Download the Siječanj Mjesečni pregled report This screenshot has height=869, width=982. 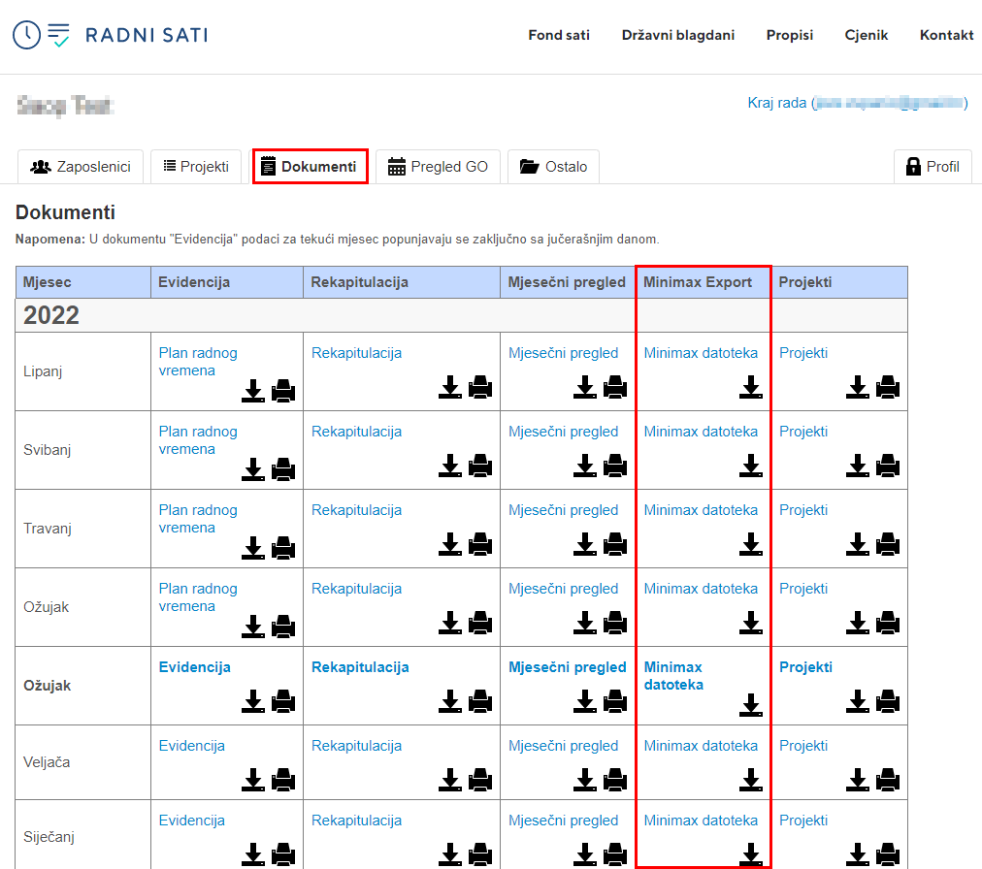click(585, 853)
